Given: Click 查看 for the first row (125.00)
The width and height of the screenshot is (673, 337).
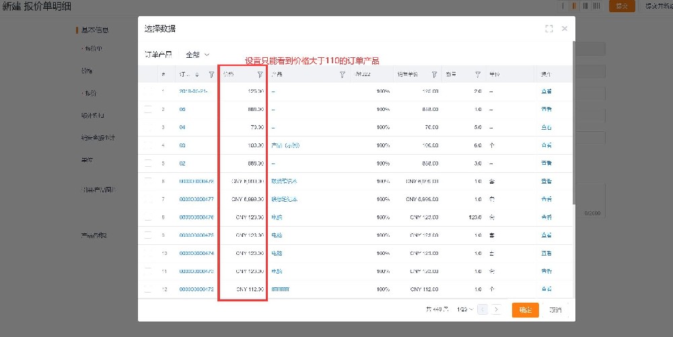Looking at the screenshot, I should click(x=546, y=91).
